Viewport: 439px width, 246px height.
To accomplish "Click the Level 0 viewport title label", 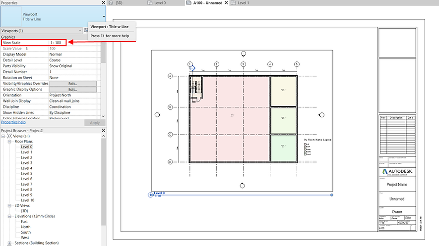I will tap(159, 193).
